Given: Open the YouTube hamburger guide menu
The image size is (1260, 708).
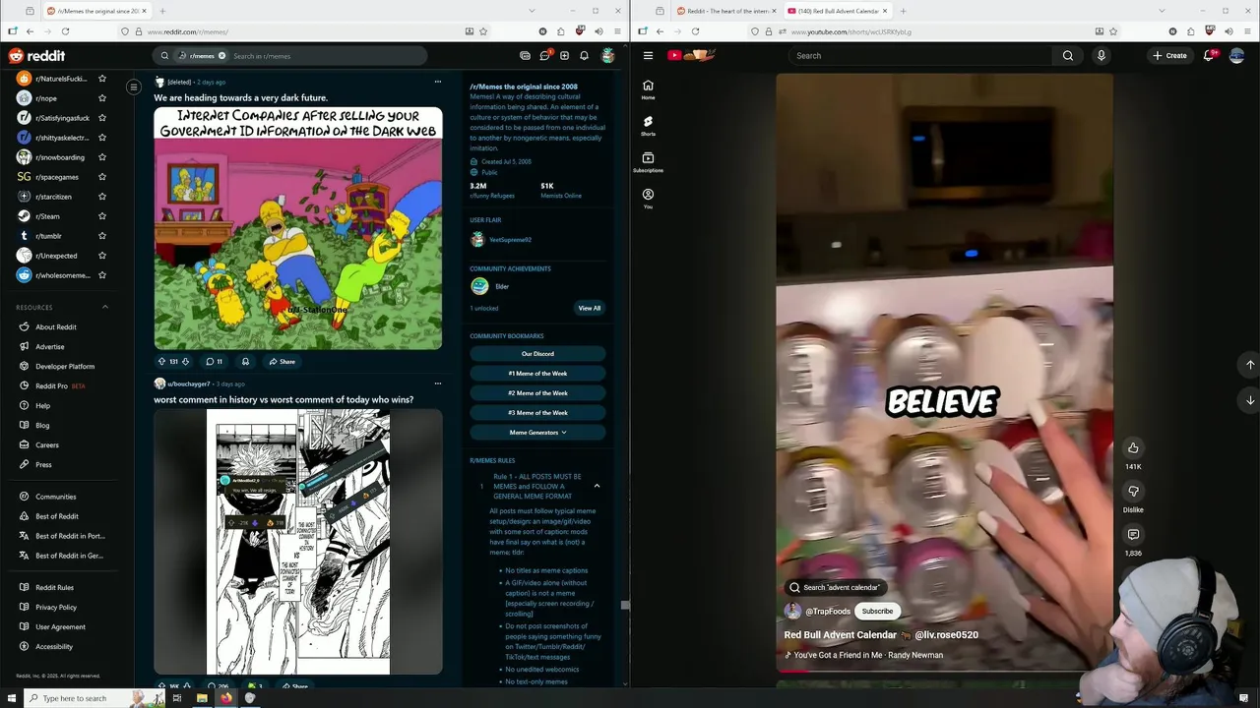Looking at the screenshot, I should click(x=648, y=56).
